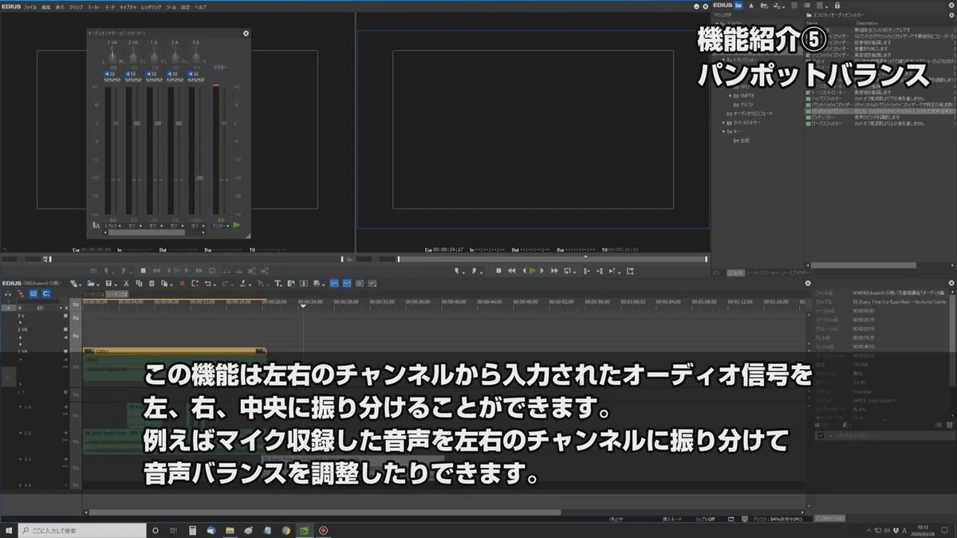Click the mixer peak meter settings icon
This screenshot has width=957, height=538.
point(96,225)
